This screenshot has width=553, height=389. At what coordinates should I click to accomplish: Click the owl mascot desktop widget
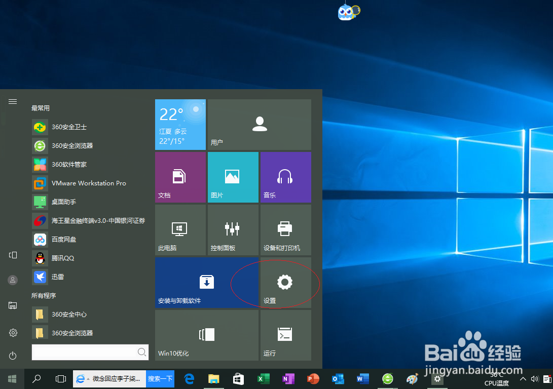(x=349, y=11)
